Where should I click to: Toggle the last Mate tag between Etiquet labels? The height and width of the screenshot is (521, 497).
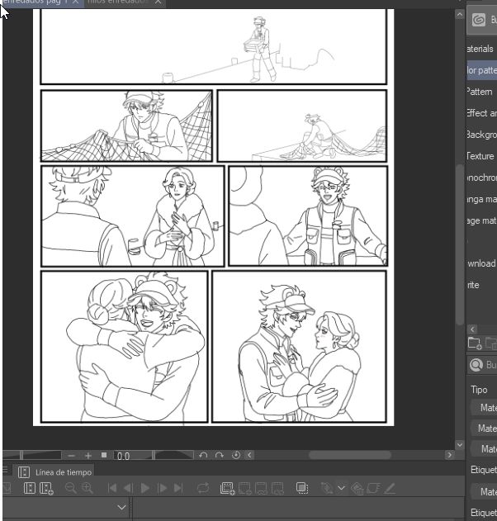[485, 491]
